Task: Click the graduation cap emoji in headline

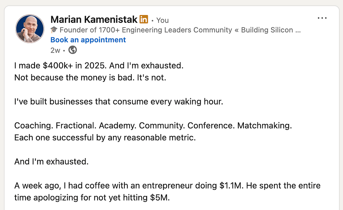Action: [54, 30]
